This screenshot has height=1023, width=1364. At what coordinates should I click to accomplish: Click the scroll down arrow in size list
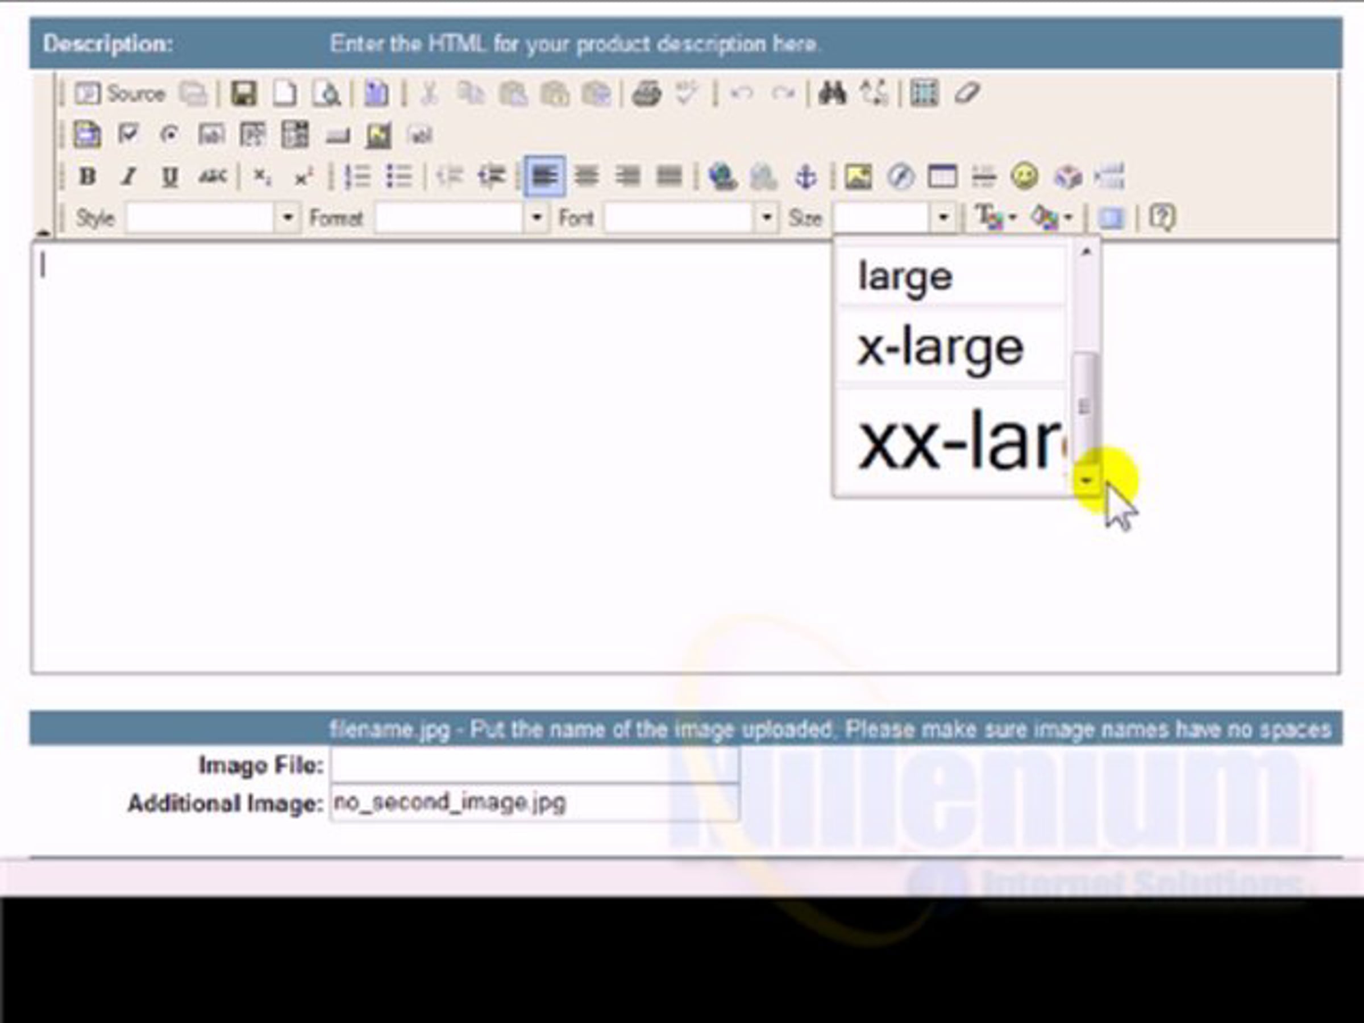click(1087, 480)
